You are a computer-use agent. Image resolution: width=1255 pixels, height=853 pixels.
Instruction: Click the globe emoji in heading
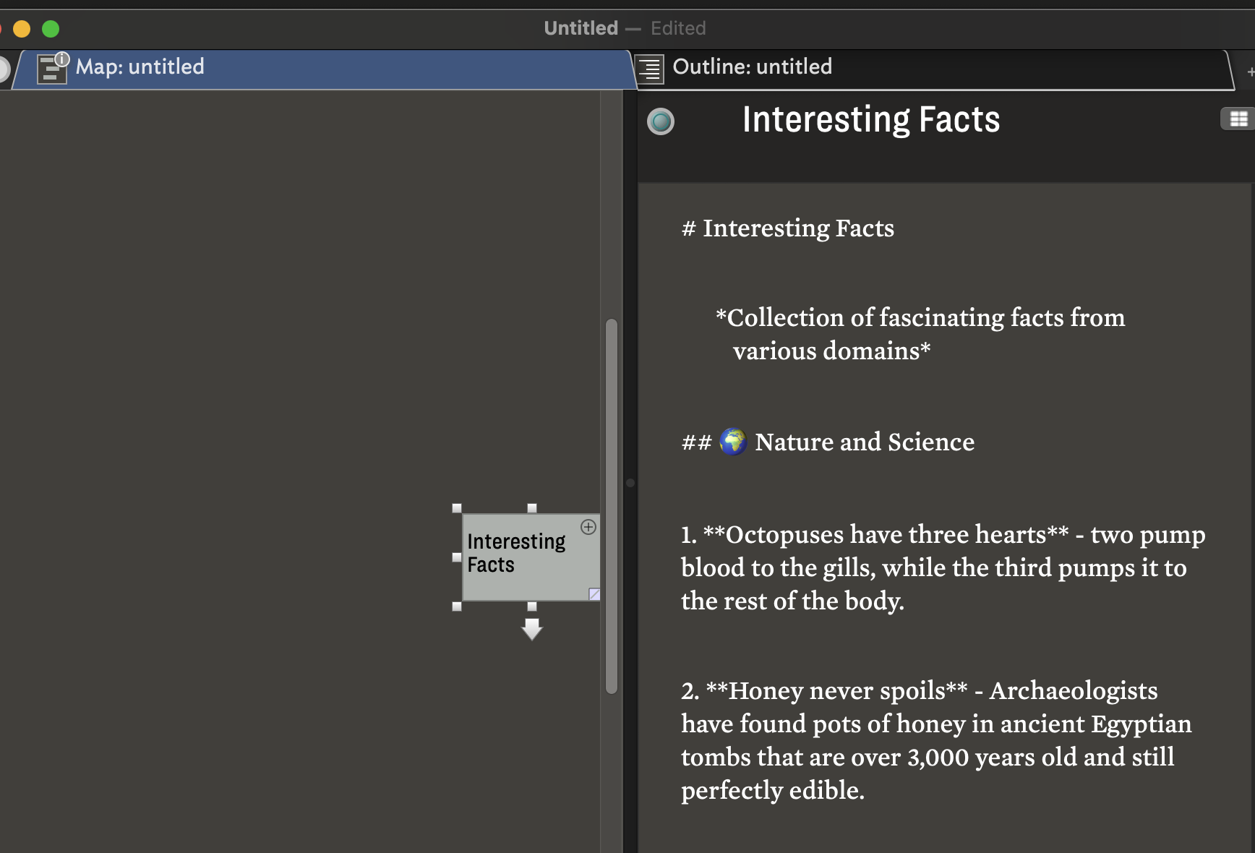tap(733, 441)
